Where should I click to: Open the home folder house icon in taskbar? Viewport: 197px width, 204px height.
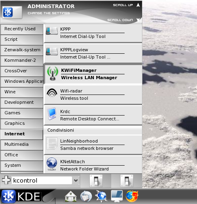pos(70,196)
